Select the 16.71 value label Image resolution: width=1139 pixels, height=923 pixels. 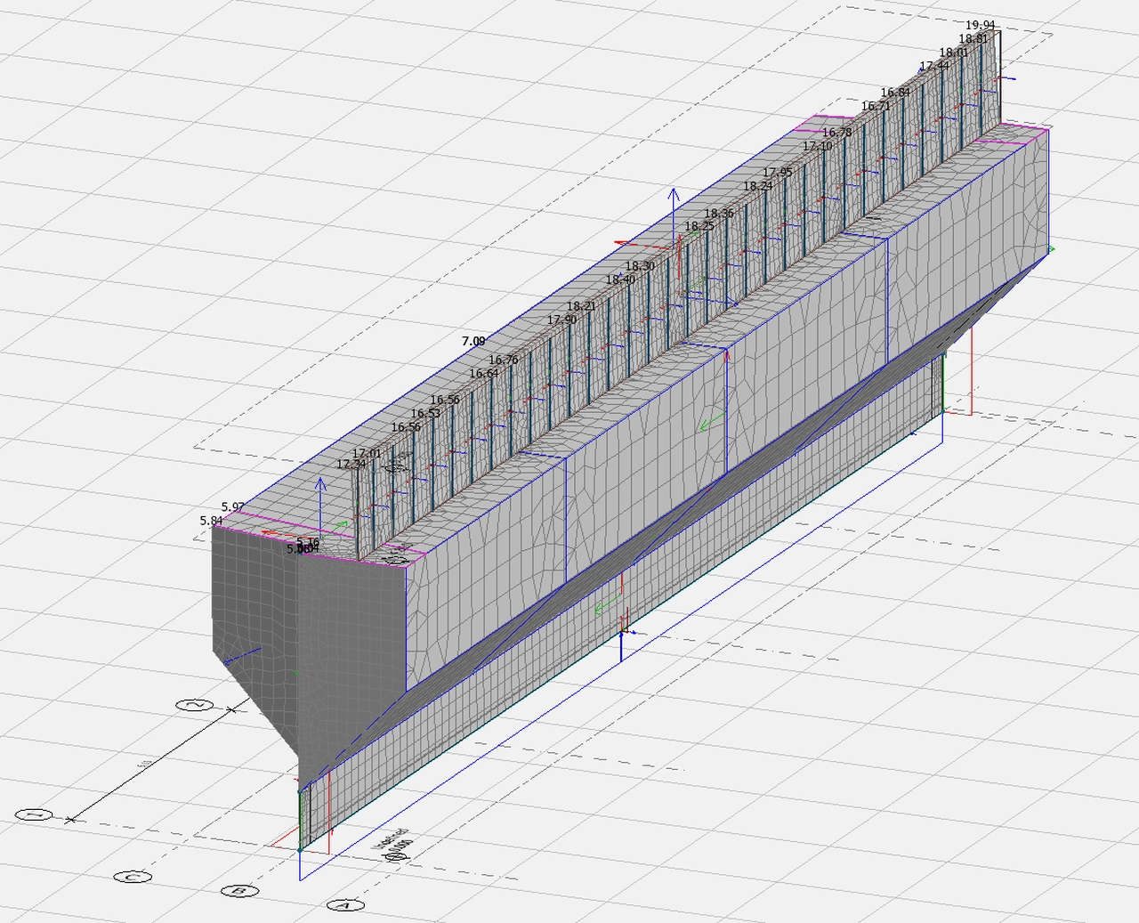coord(876,106)
